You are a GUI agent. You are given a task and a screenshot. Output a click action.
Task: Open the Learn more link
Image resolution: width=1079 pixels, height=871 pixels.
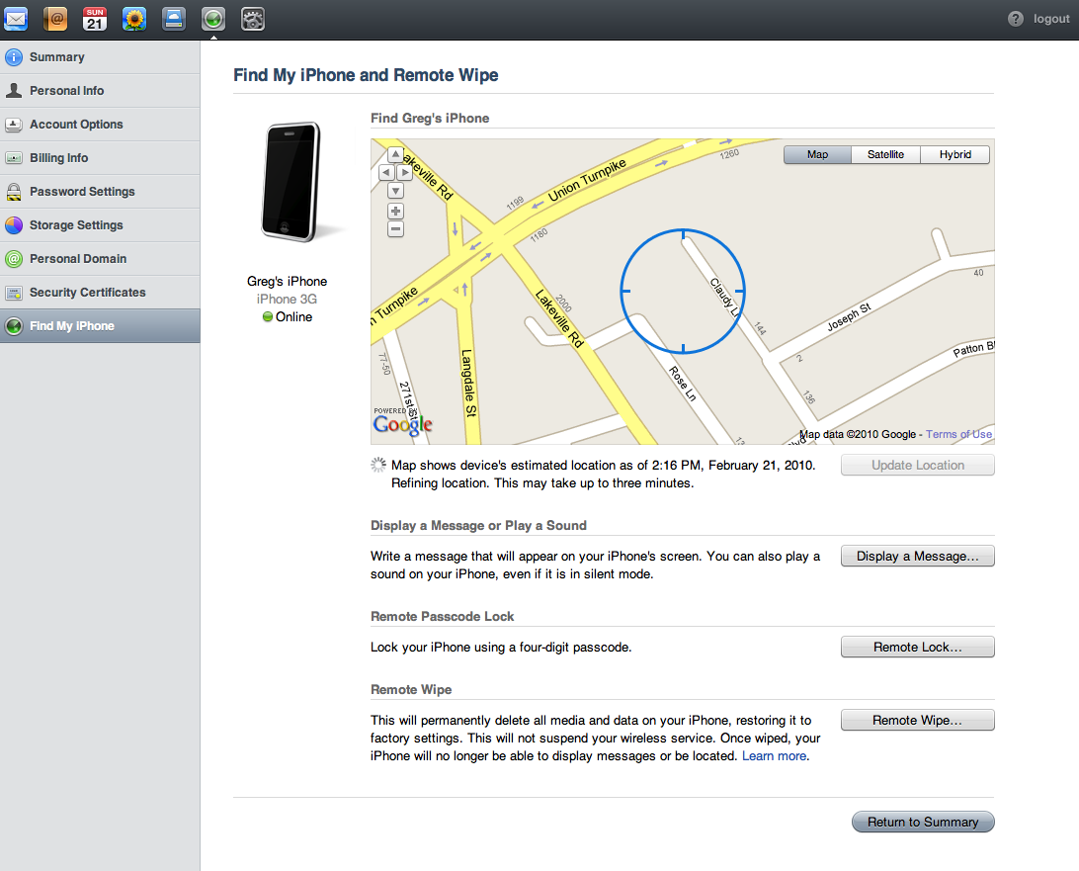[x=774, y=756]
